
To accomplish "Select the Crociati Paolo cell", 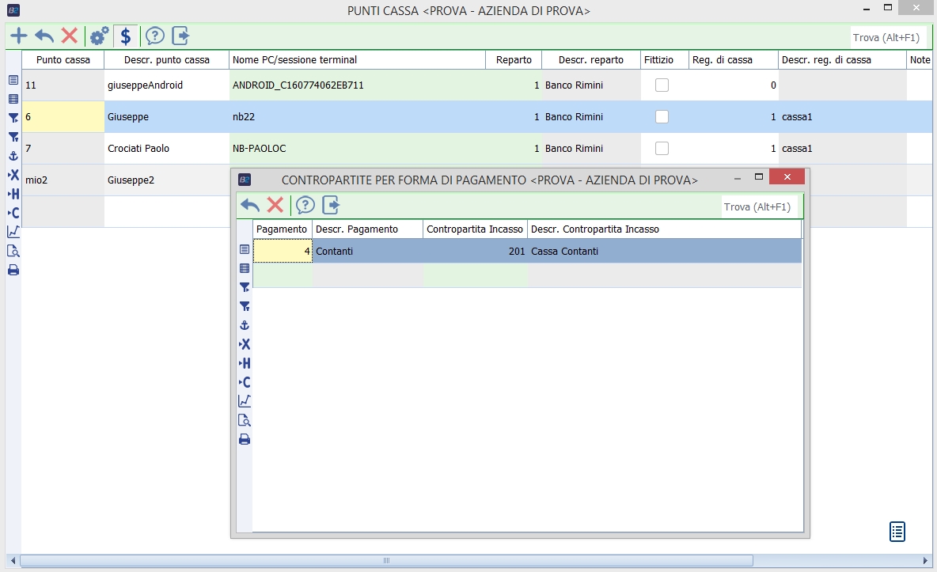I will coord(167,148).
